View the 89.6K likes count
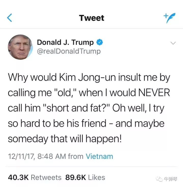The image size is (183, 187). pos(76,178)
